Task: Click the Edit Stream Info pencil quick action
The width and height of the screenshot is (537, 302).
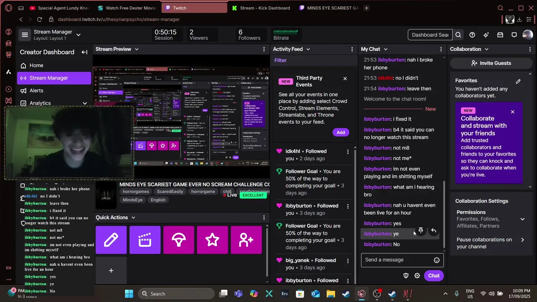Action: [111, 240]
